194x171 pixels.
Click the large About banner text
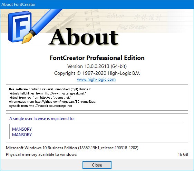pos(83,37)
